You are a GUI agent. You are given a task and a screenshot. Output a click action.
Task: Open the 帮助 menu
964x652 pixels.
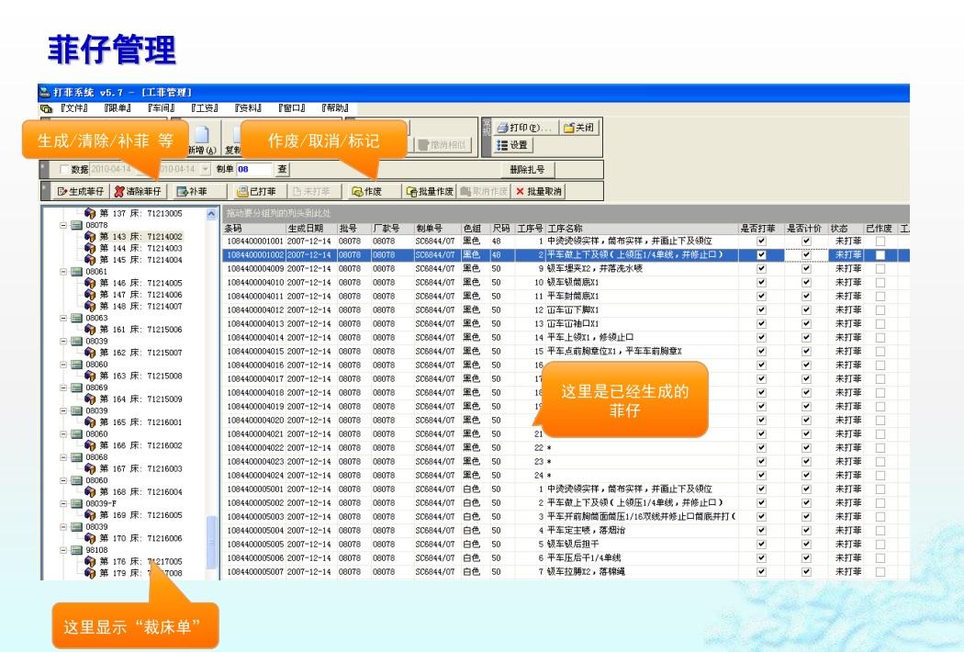coord(335,108)
